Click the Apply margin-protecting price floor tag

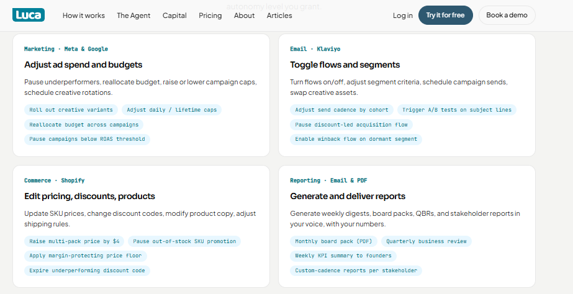86,256
